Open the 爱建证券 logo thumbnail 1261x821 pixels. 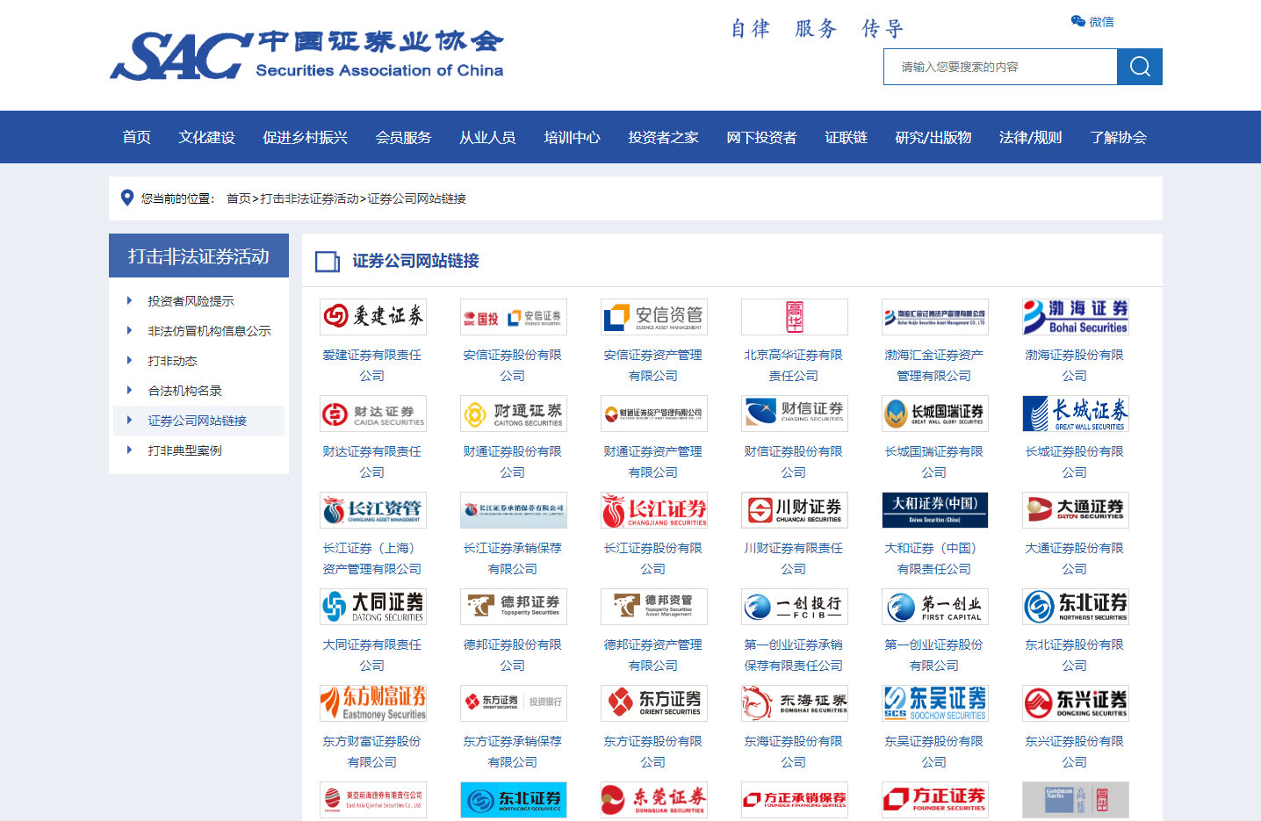(x=373, y=317)
